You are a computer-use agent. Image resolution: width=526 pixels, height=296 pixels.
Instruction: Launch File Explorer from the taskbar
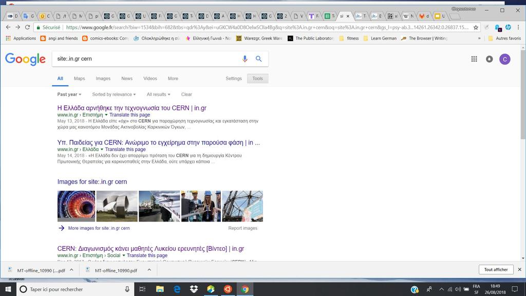(x=160, y=289)
